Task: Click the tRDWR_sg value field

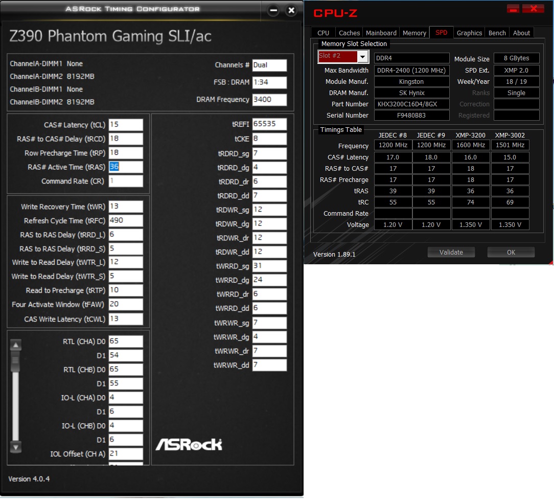Action: (269, 210)
